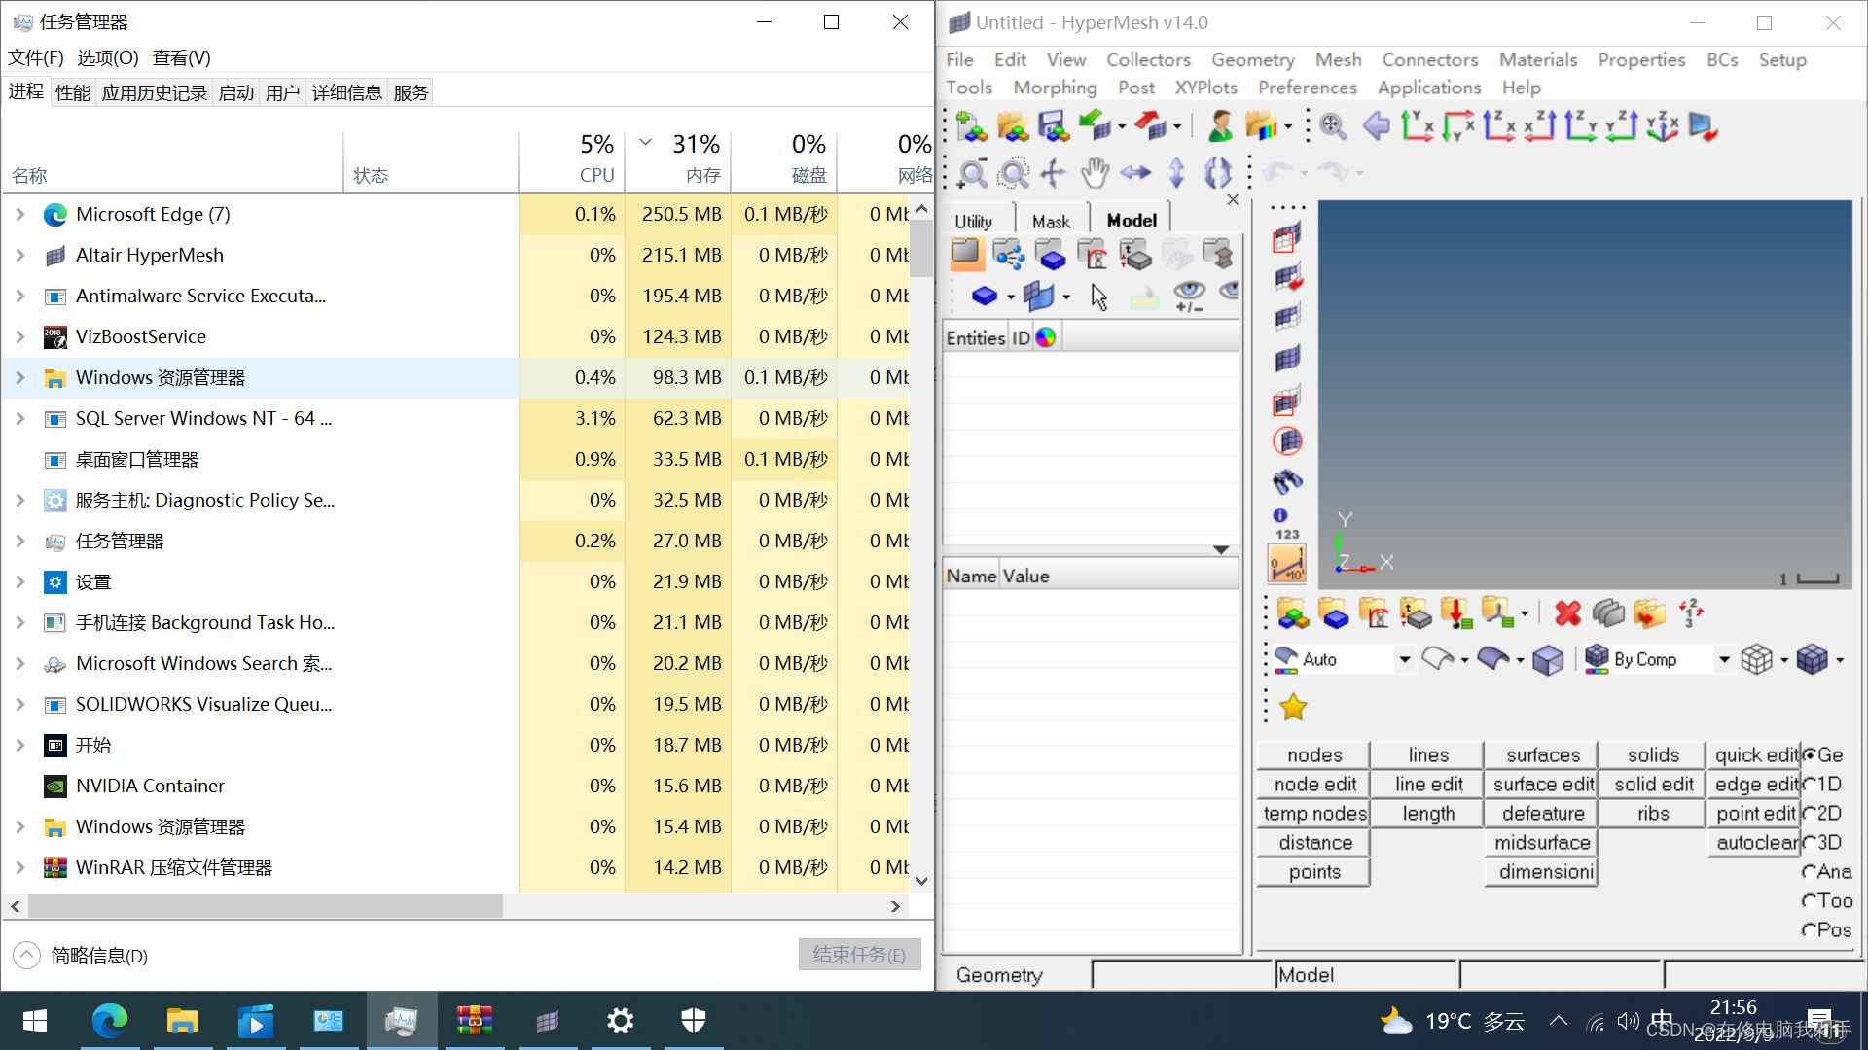
Task: Select the 1D panel radio button
Action: (1810, 785)
